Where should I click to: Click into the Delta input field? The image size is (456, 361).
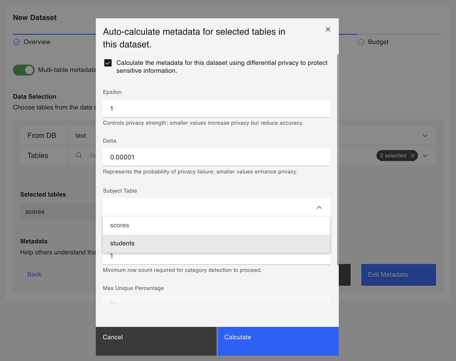216,157
